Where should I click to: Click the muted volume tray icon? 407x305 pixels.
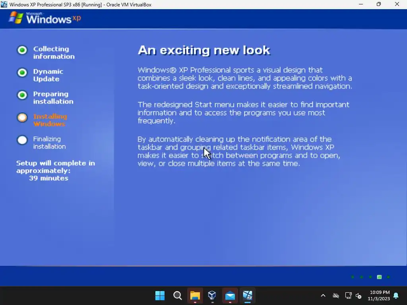(x=359, y=295)
